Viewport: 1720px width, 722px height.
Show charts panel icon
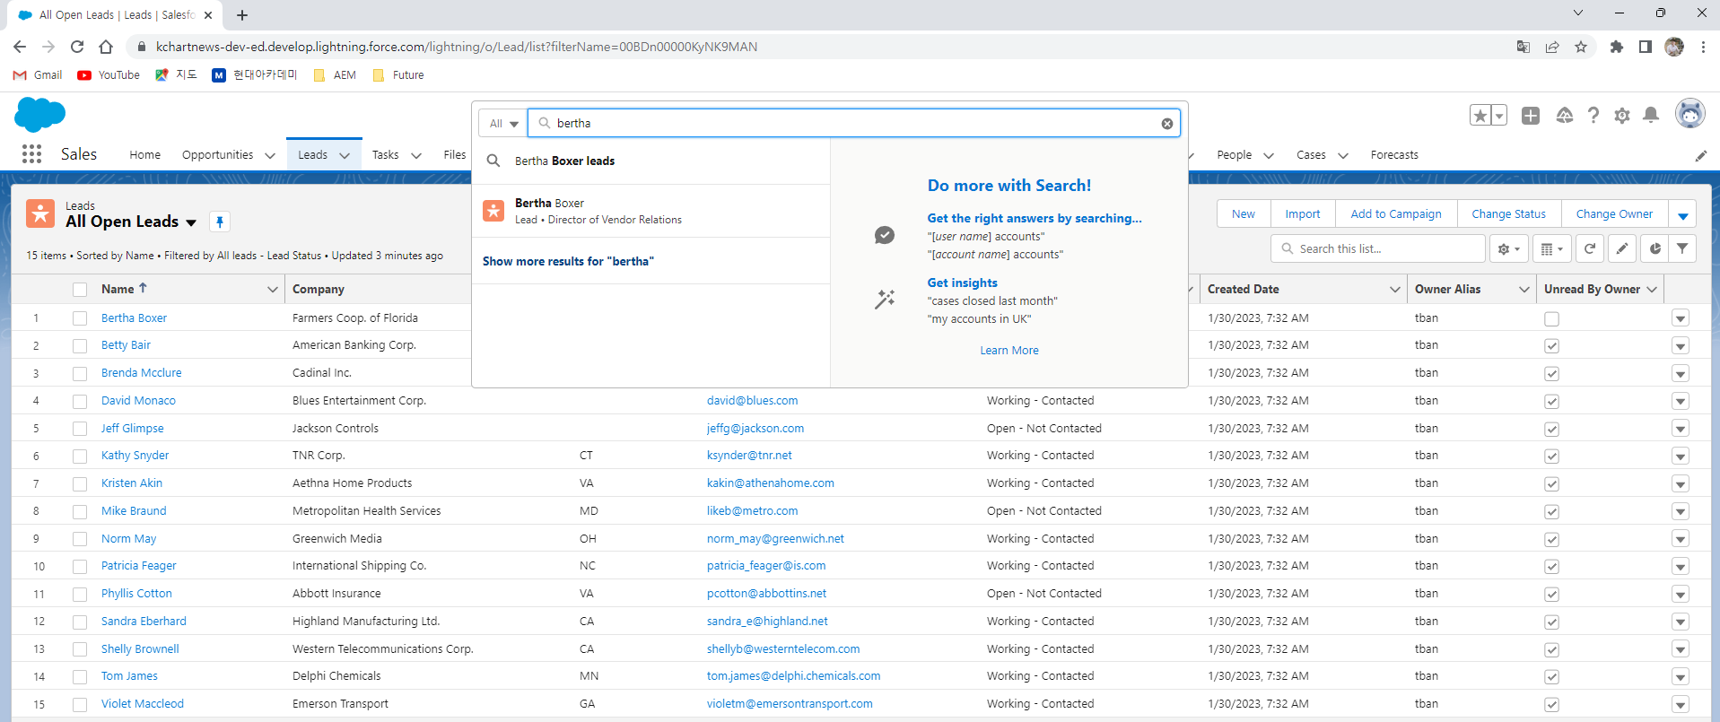(1655, 248)
